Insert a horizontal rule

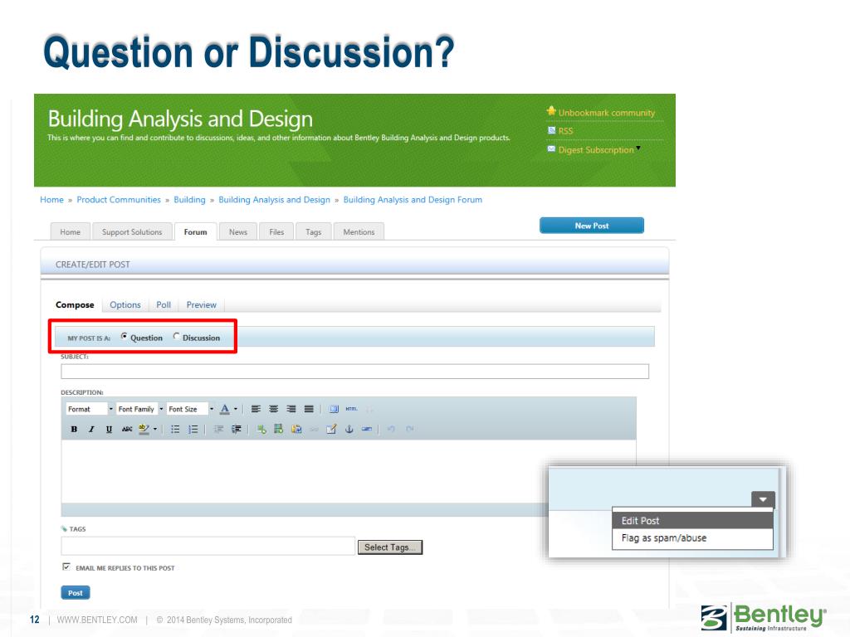(367, 429)
